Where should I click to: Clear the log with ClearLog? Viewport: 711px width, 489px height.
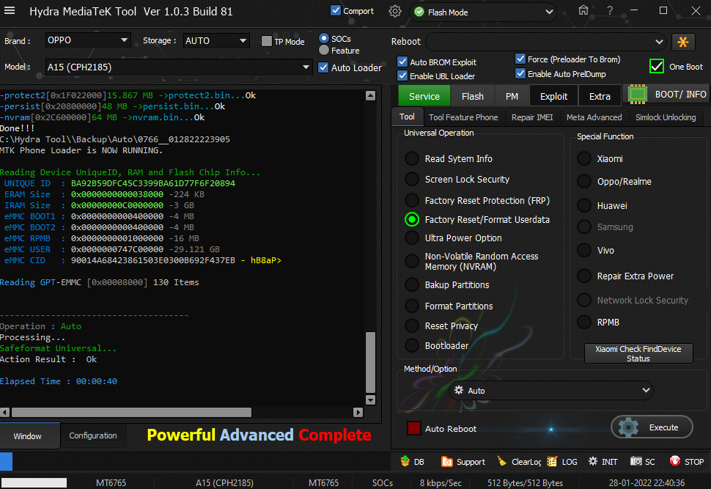click(519, 461)
